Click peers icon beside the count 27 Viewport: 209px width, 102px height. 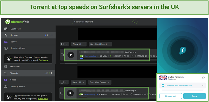click(124, 94)
